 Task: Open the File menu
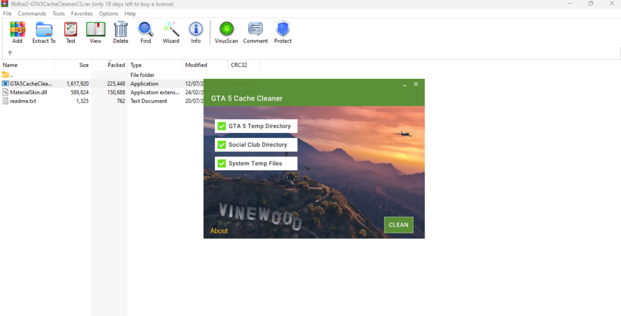tap(7, 14)
